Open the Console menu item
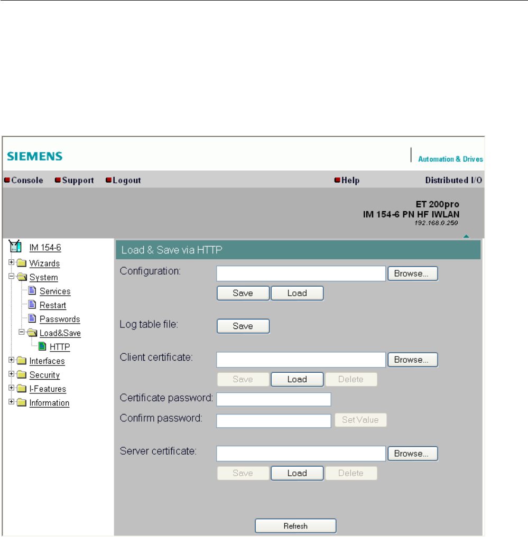 (x=24, y=180)
